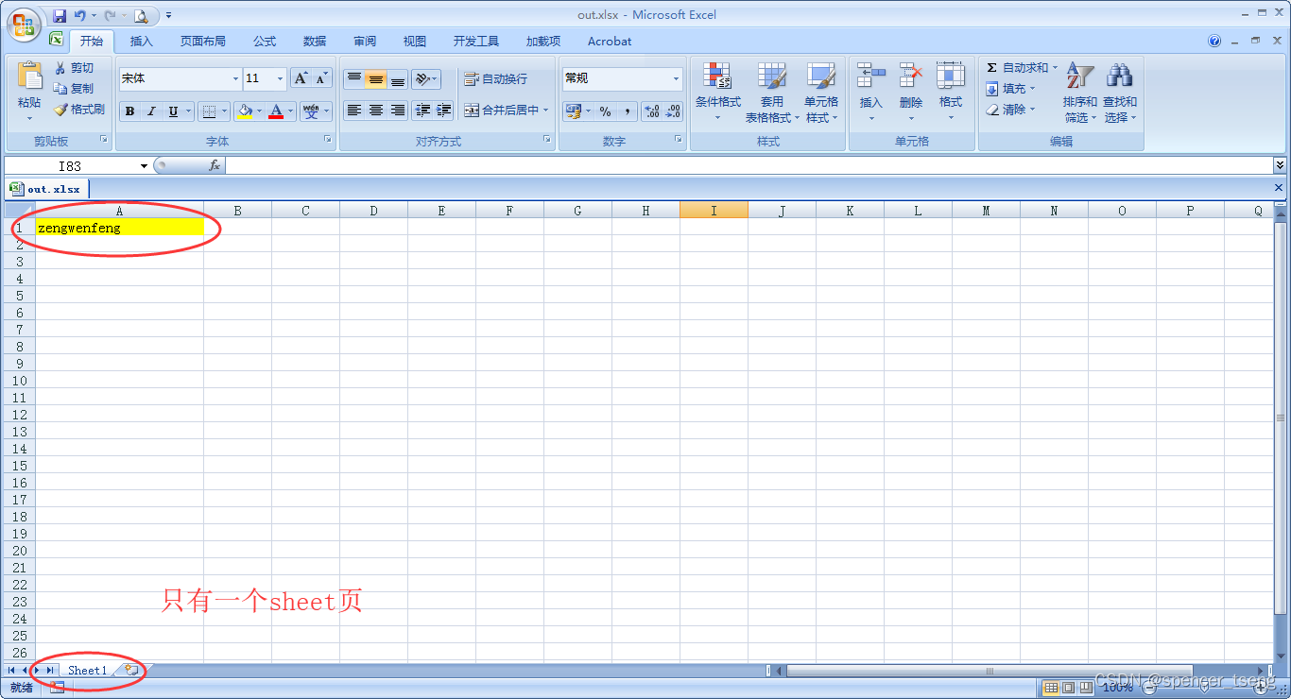This screenshot has height=699, width=1291.
Task: Apply yellow fill color bucket
Action: tap(245, 111)
